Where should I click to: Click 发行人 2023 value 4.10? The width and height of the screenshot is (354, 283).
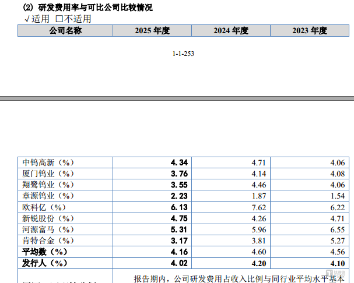[338, 263]
